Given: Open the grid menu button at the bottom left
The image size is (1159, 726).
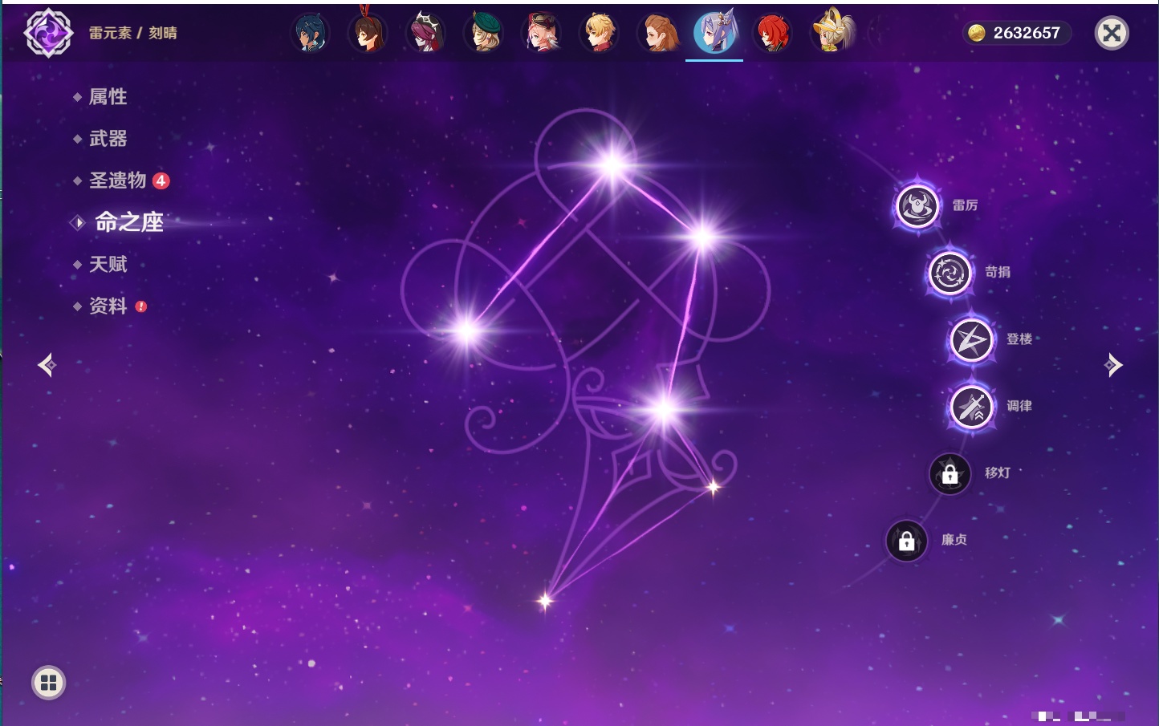Looking at the screenshot, I should pyautogui.click(x=48, y=683).
